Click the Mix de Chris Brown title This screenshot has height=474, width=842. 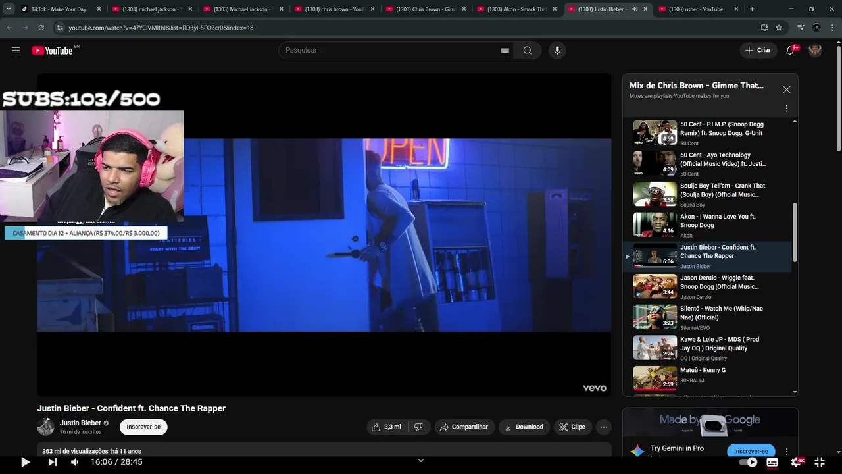(x=697, y=86)
